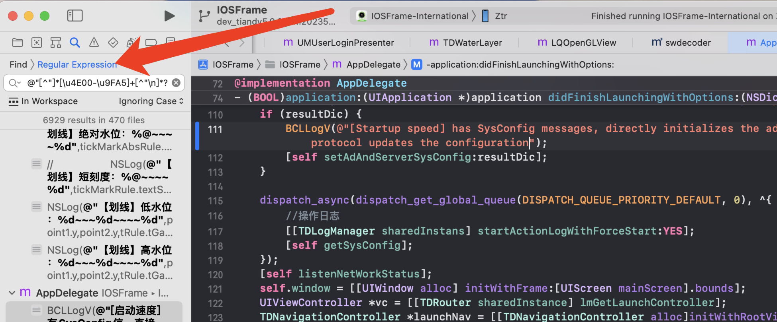This screenshot has height=322, width=777.
Task: Select the 绝对水位 search result
Action: [110, 140]
